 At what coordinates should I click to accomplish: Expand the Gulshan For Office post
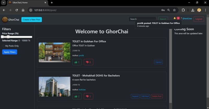point(158,62)
